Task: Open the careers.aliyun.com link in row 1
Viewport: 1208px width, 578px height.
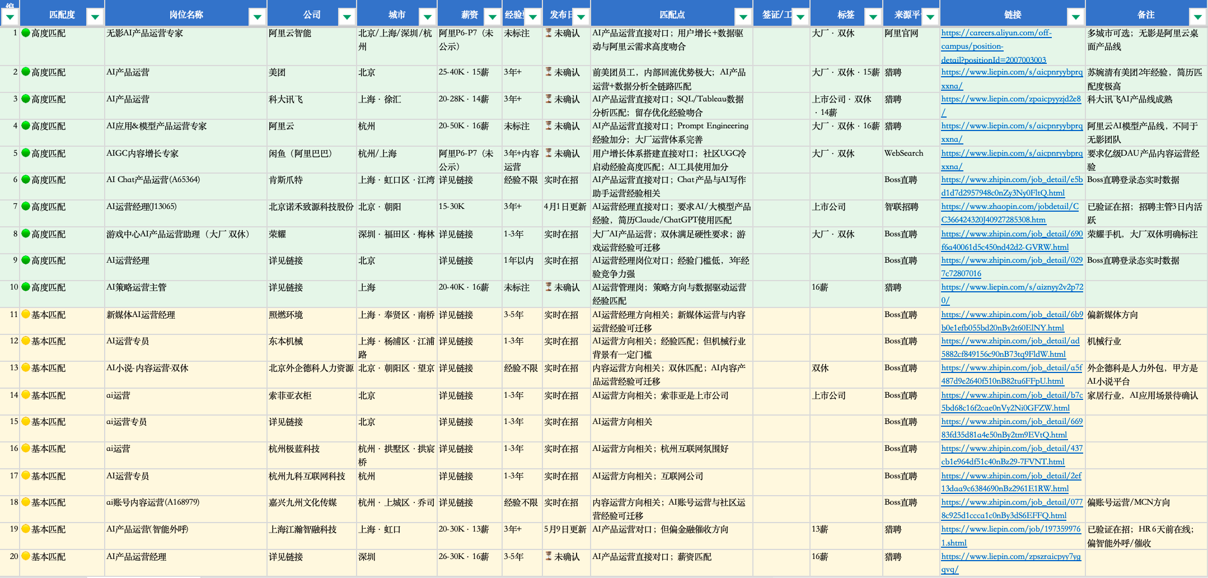Action: (x=996, y=46)
